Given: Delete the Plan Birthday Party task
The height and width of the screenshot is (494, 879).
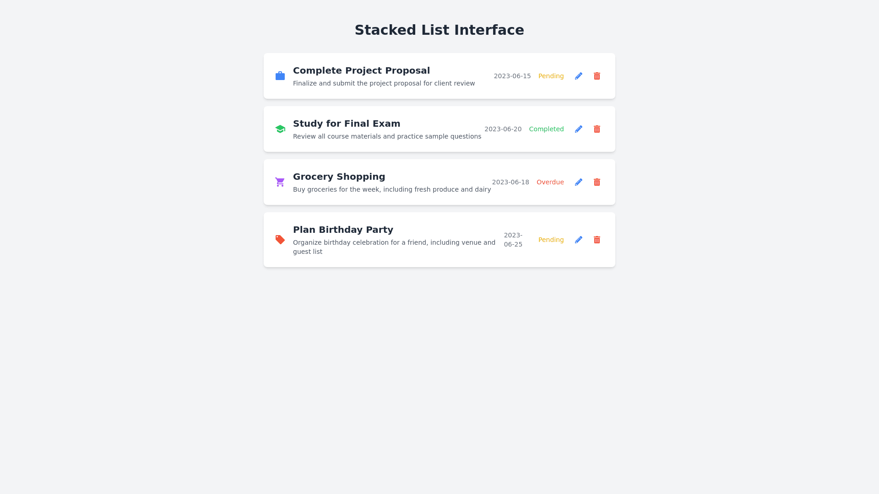Looking at the screenshot, I should [597, 240].
